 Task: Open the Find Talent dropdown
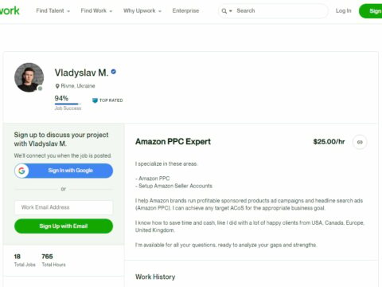click(x=53, y=10)
